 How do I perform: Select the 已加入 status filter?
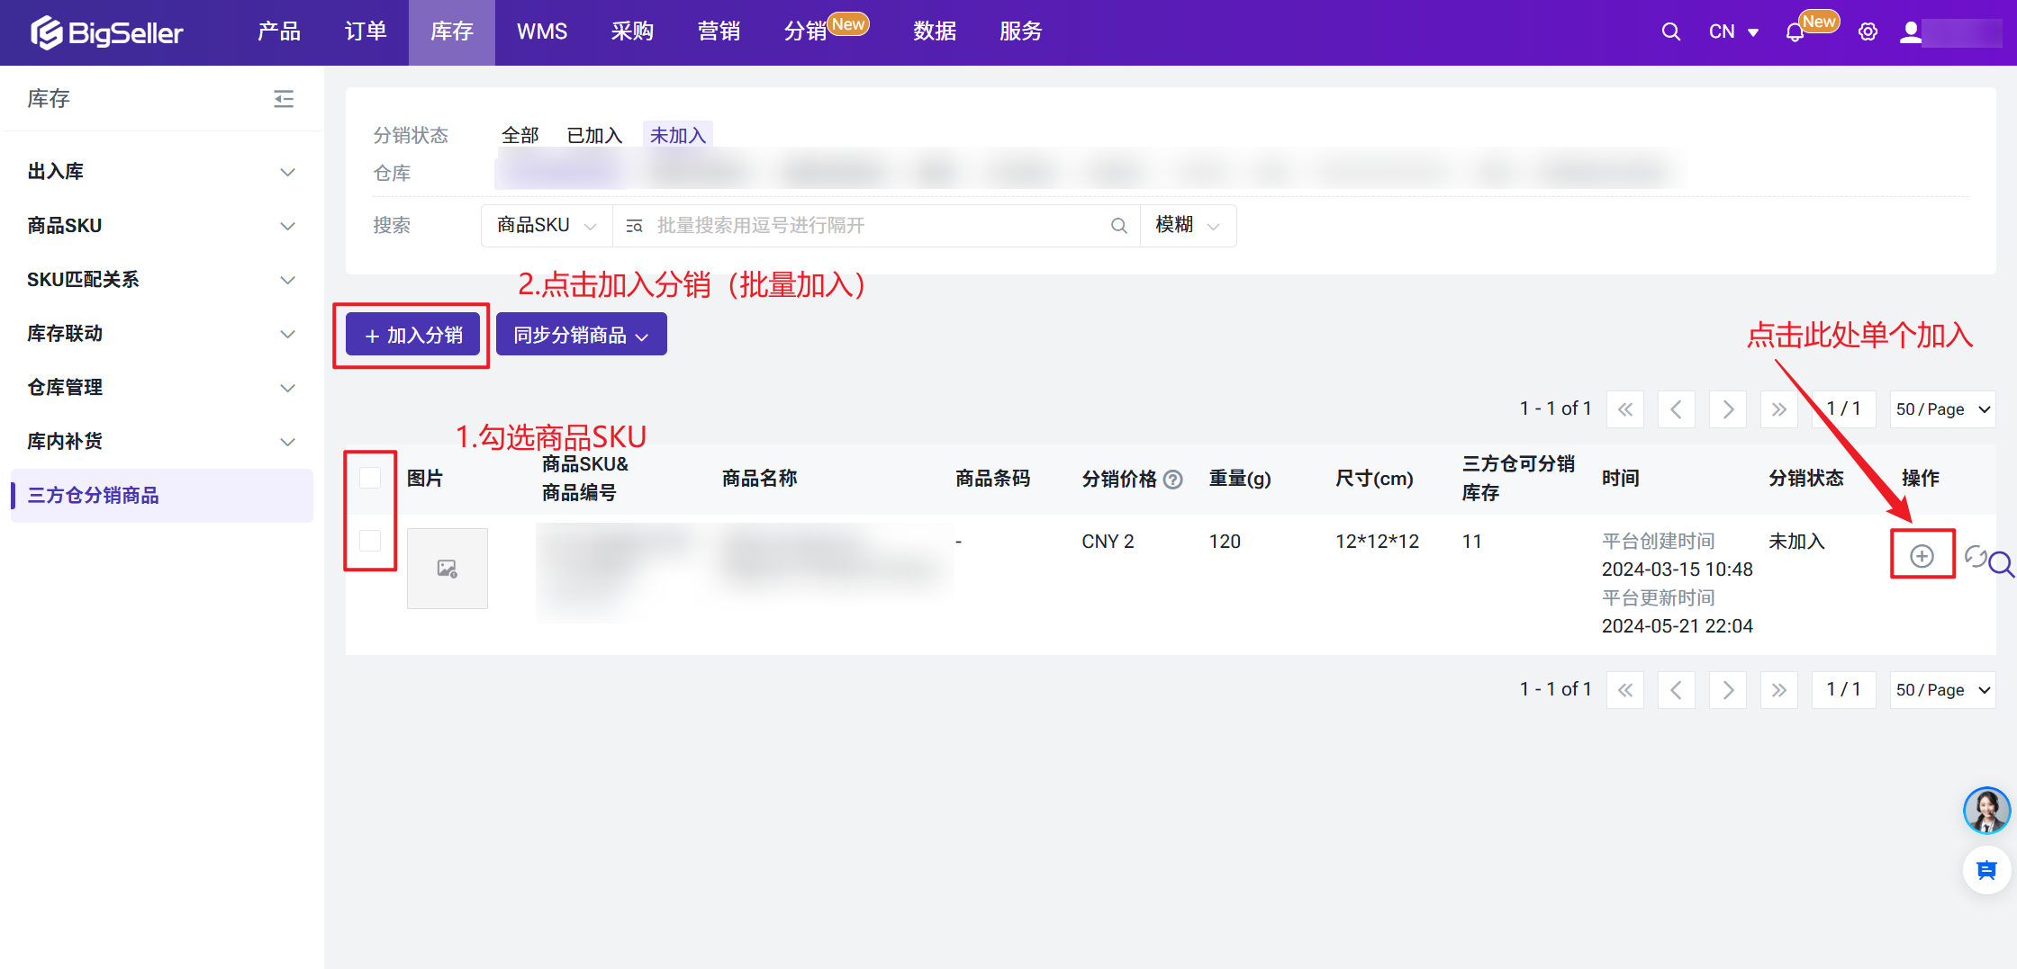(594, 136)
